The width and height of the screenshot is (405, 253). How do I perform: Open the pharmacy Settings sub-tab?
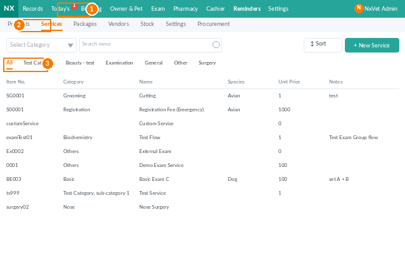(x=176, y=24)
